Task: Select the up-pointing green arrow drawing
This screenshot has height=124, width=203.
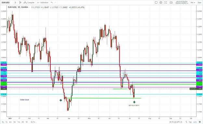Action: pyautogui.click(x=134, y=102)
